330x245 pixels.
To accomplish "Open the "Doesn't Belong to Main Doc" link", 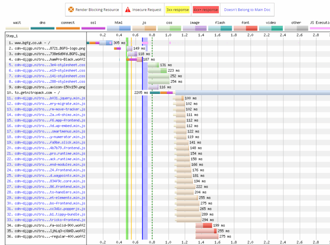I will (x=247, y=10).
